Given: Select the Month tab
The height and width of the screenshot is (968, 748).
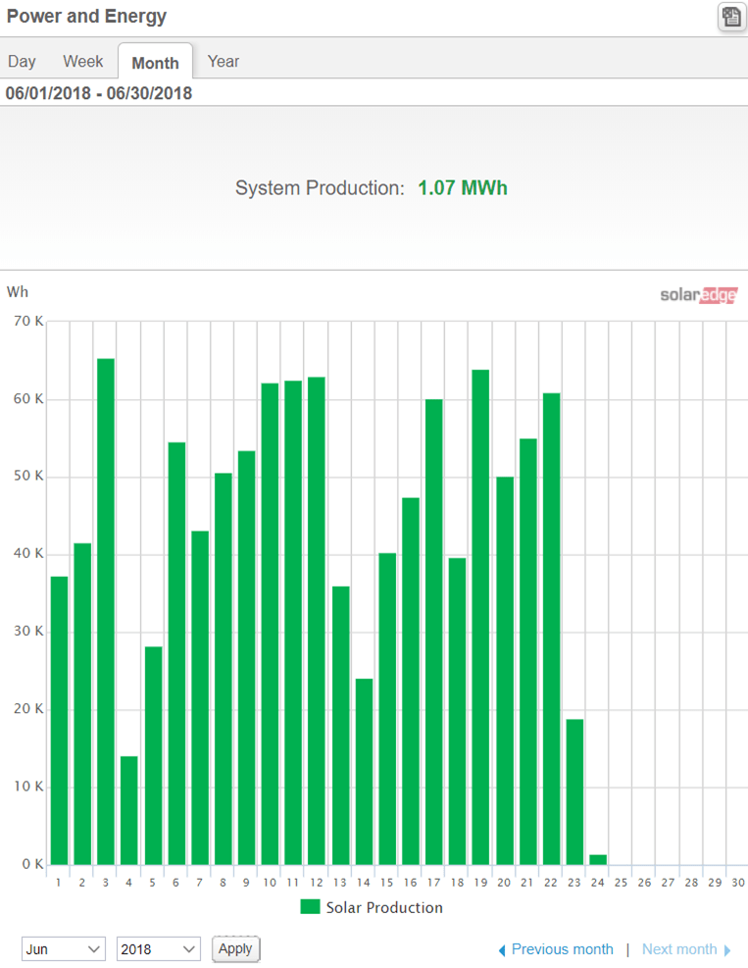Looking at the screenshot, I should click(155, 62).
